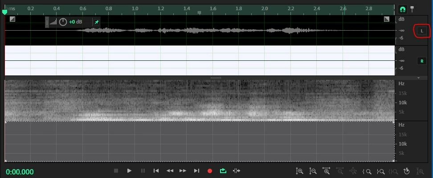433x178 pixels.
Task: Toggle snapping with the magnet icon
Action: pyautogui.click(x=402, y=10)
